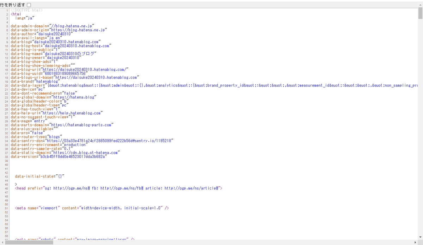Click the vertical scrollbar down arrow
The height and width of the screenshot is (245, 423).
click(x=420, y=237)
